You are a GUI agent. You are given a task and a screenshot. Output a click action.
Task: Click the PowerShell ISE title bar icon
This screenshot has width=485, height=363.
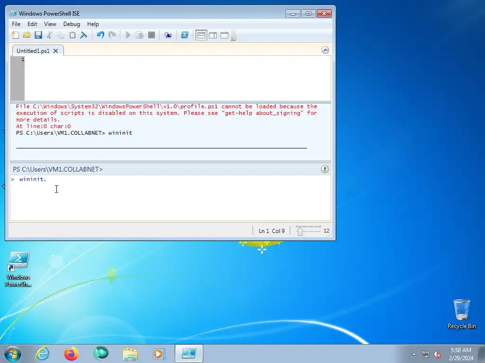(x=13, y=14)
